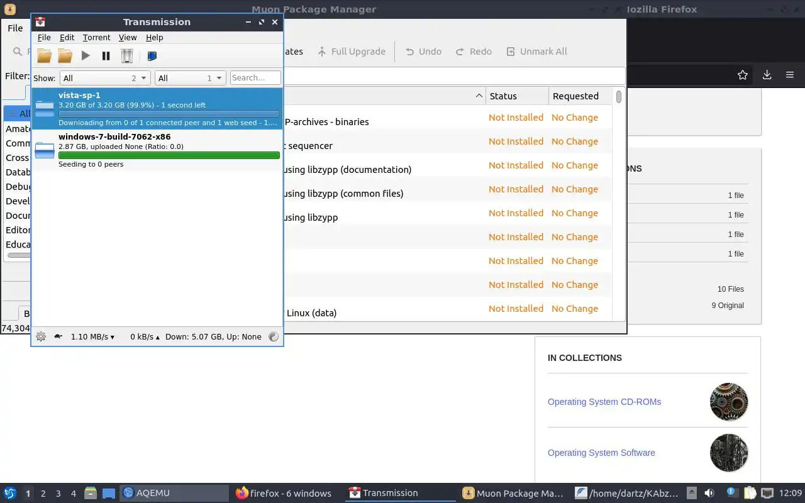This screenshot has width=805, height=503.
Task: Open Operating System CD-ROMs collection link
Action: point(604,402)
